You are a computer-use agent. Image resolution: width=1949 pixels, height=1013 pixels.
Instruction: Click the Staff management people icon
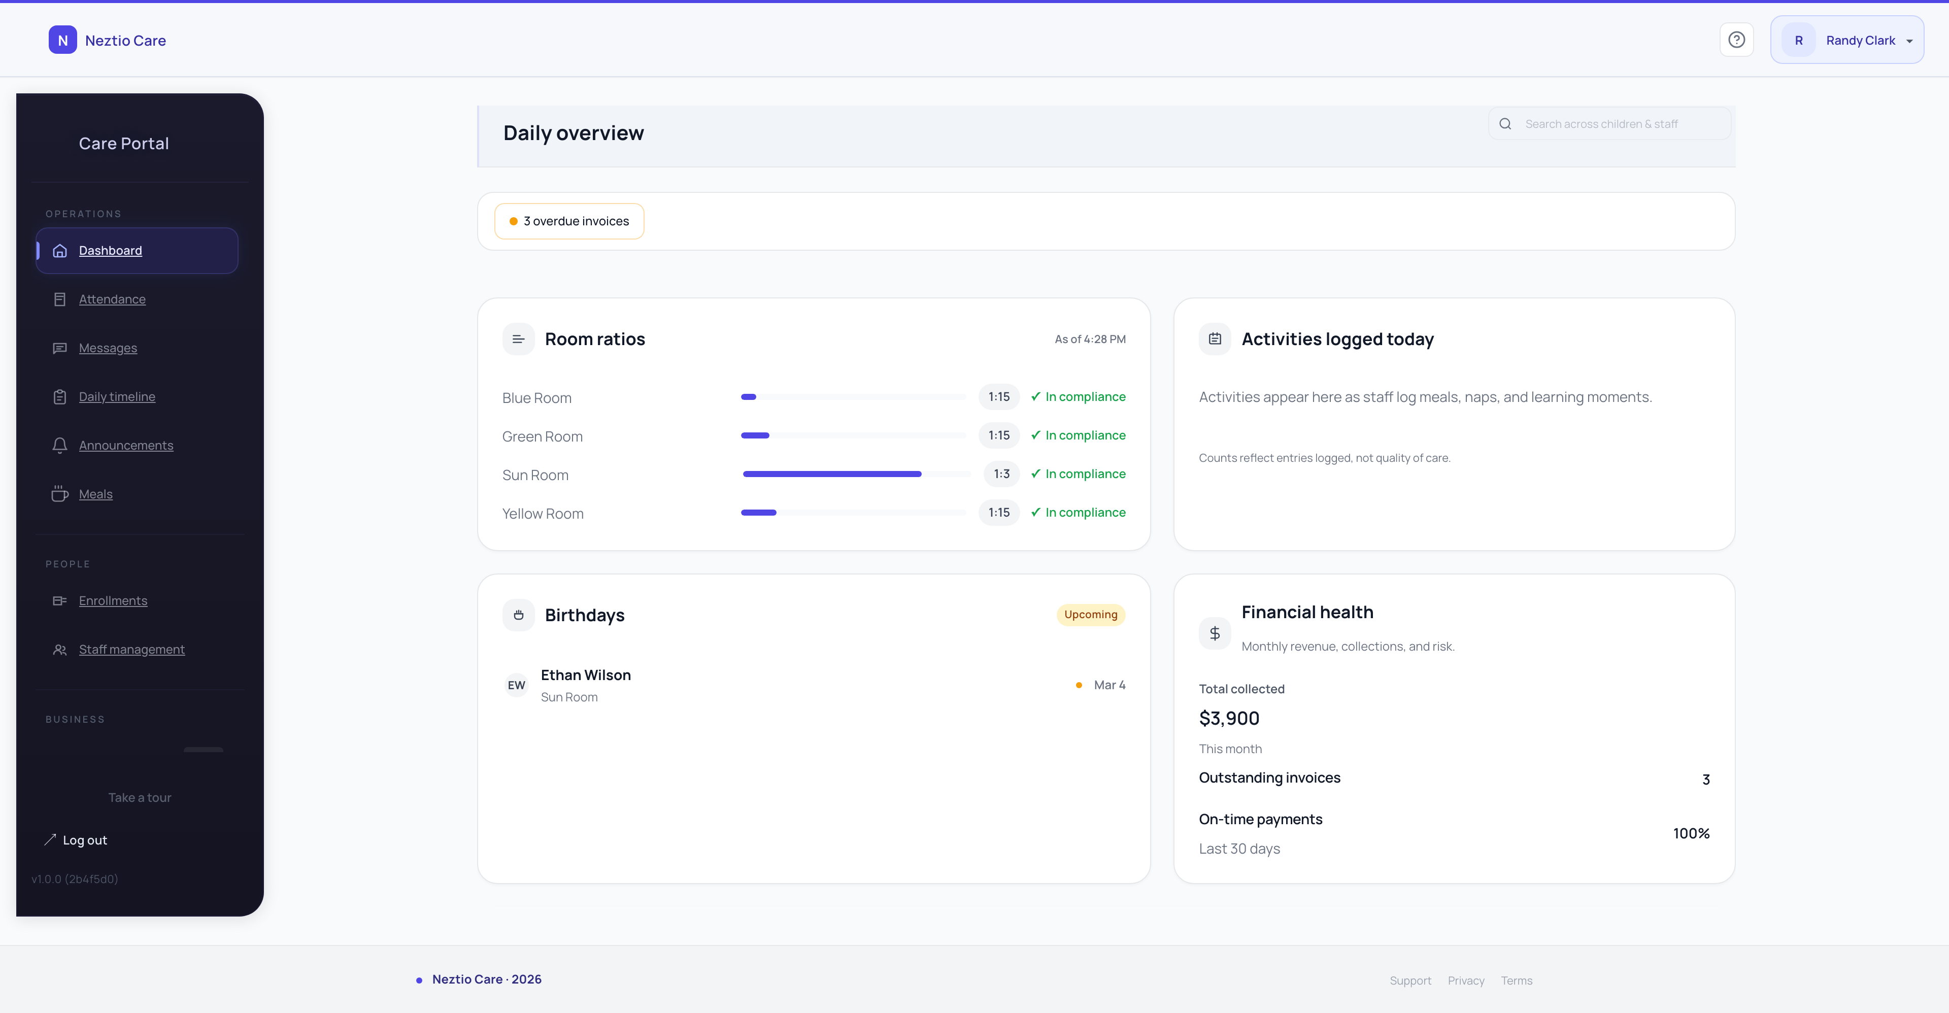click(x=60, y=649)
